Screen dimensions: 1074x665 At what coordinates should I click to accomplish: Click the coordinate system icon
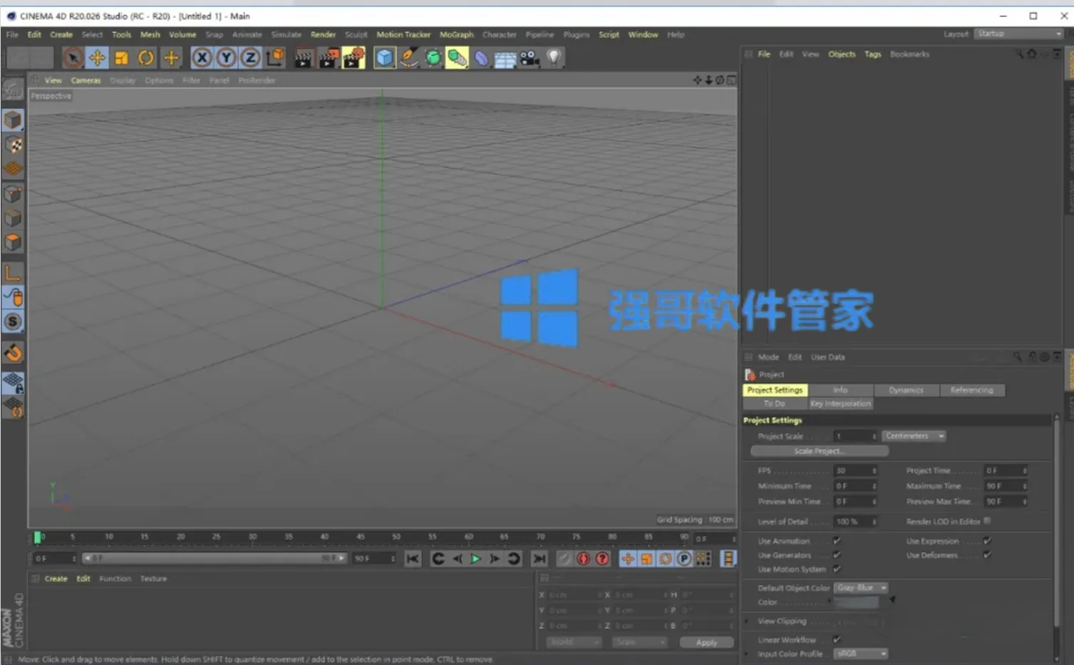coord(275,58)
